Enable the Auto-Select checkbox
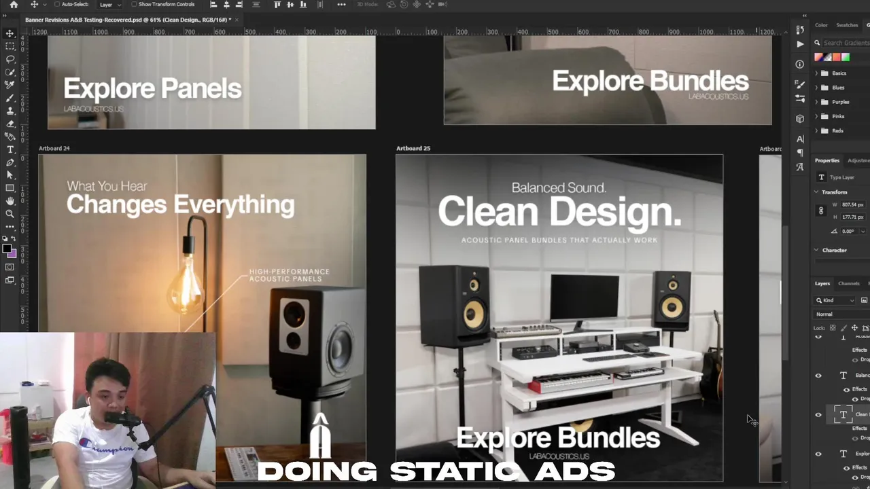Viewport: 870px width, 489px height. click(57, 5)
